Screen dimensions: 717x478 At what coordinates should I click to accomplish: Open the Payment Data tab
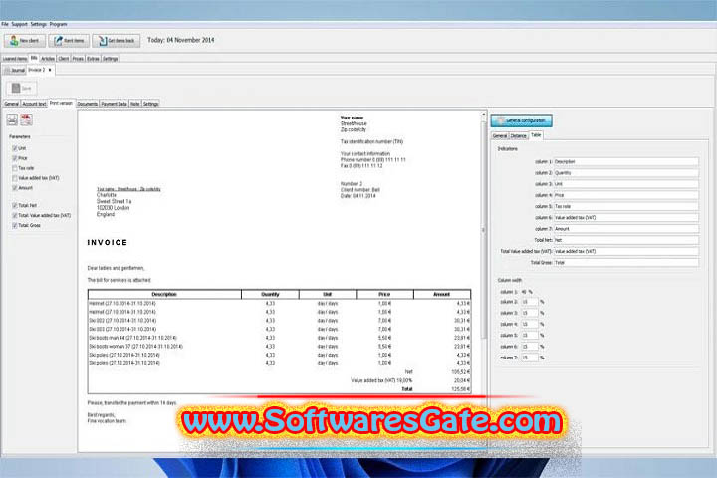click(114, 104)
